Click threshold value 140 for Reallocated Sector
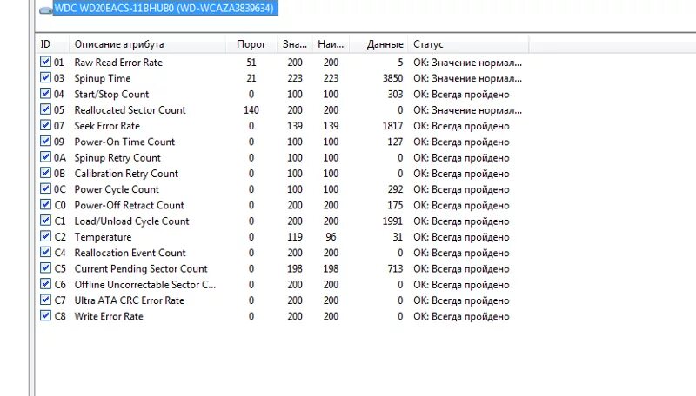This screenshot has height=396, width=696. pos(251,109)
